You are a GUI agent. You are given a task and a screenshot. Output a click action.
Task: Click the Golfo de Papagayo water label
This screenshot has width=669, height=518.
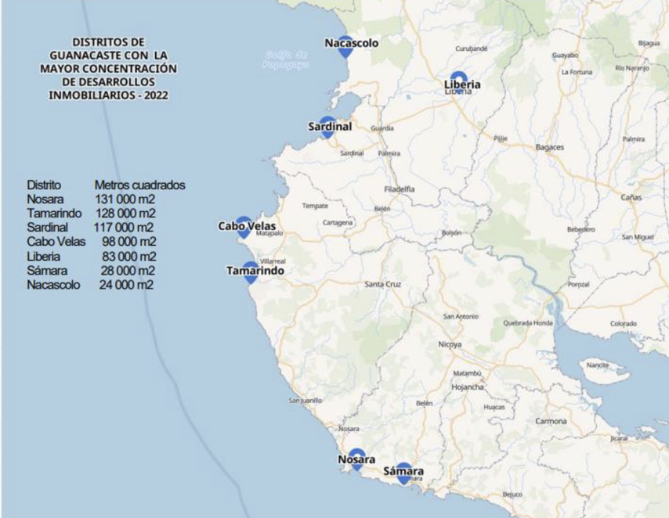(x=287, y=59)
